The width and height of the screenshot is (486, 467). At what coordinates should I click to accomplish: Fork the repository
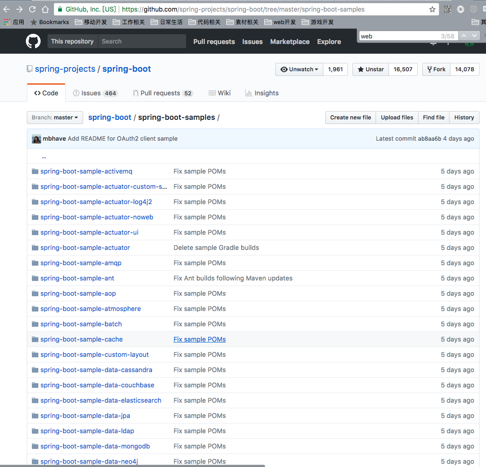436,69
